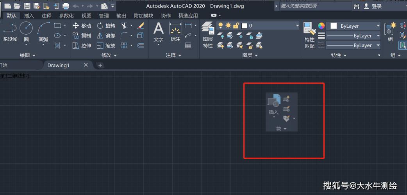407x195 pixels.
Task: Click the keyword search input field
Action: pos(315,6)
